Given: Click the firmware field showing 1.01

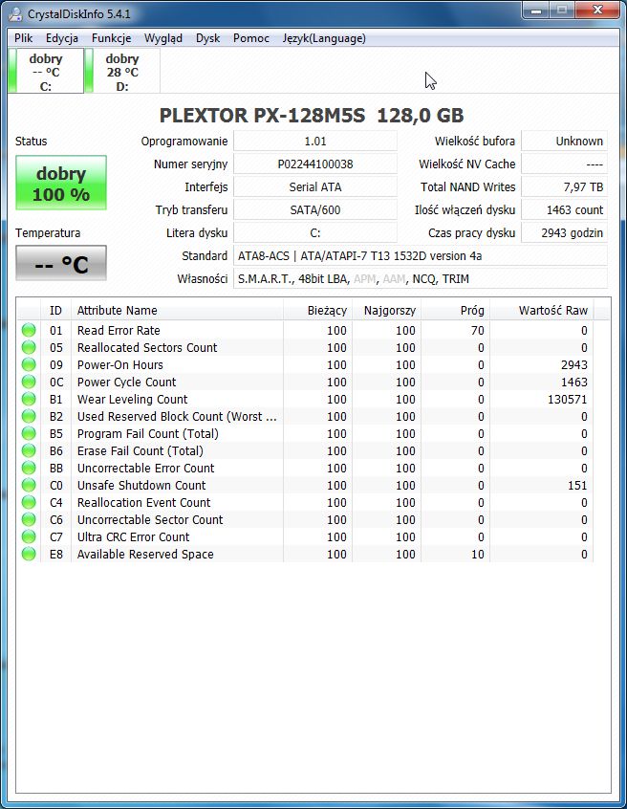Looking at the screenshot, I should (315, 141).
